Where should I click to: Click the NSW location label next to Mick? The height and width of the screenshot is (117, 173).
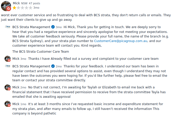pyautogui.click(x=24, y=3)
